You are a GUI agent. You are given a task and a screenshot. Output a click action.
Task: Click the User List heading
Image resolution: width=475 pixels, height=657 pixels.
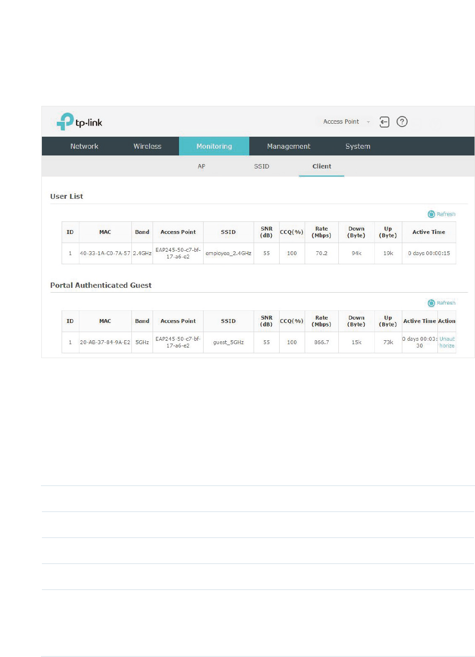point(66,196)
